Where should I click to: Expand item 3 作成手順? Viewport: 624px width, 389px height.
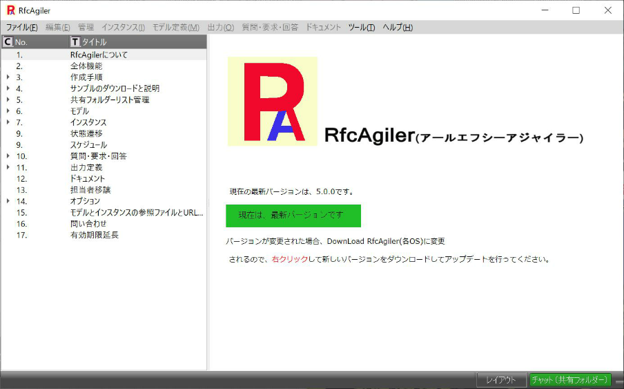click(x=8, y=77)
